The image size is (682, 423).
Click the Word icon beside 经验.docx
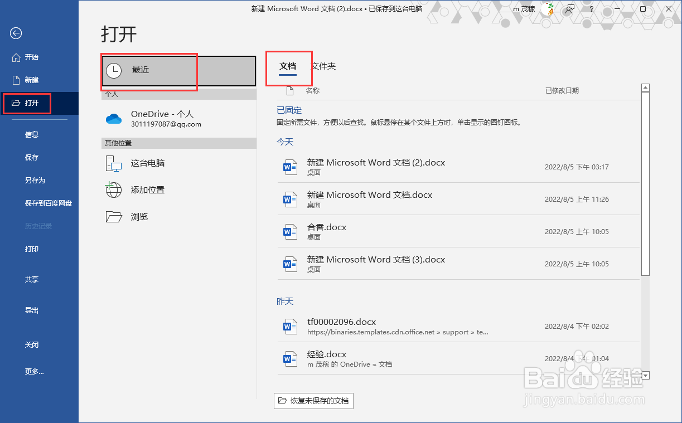(290, 358)
